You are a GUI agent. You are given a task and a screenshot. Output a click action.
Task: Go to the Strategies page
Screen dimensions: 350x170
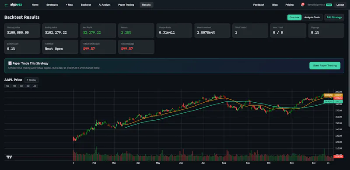pos(52,5)
